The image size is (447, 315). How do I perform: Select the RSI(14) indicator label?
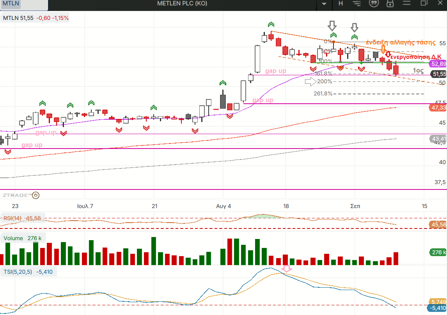[22, 218]
